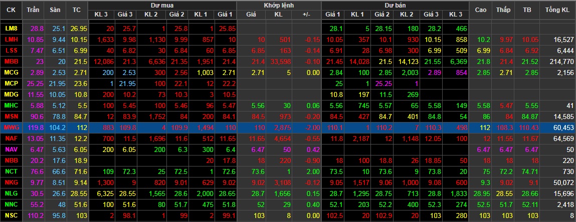Click the Dư bán group header
The width and height of the screenshot is (576, 222).
tap(395, 4)
